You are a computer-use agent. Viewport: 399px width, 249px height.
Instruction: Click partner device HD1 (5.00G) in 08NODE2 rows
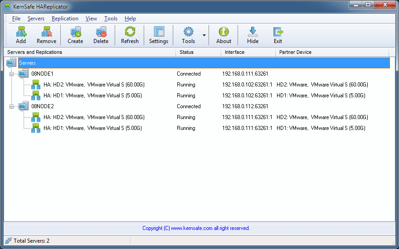tap(321, 128)
